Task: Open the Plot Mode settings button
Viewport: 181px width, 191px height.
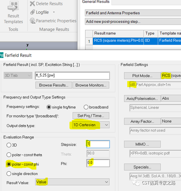Action: click(x=142, y=75)
